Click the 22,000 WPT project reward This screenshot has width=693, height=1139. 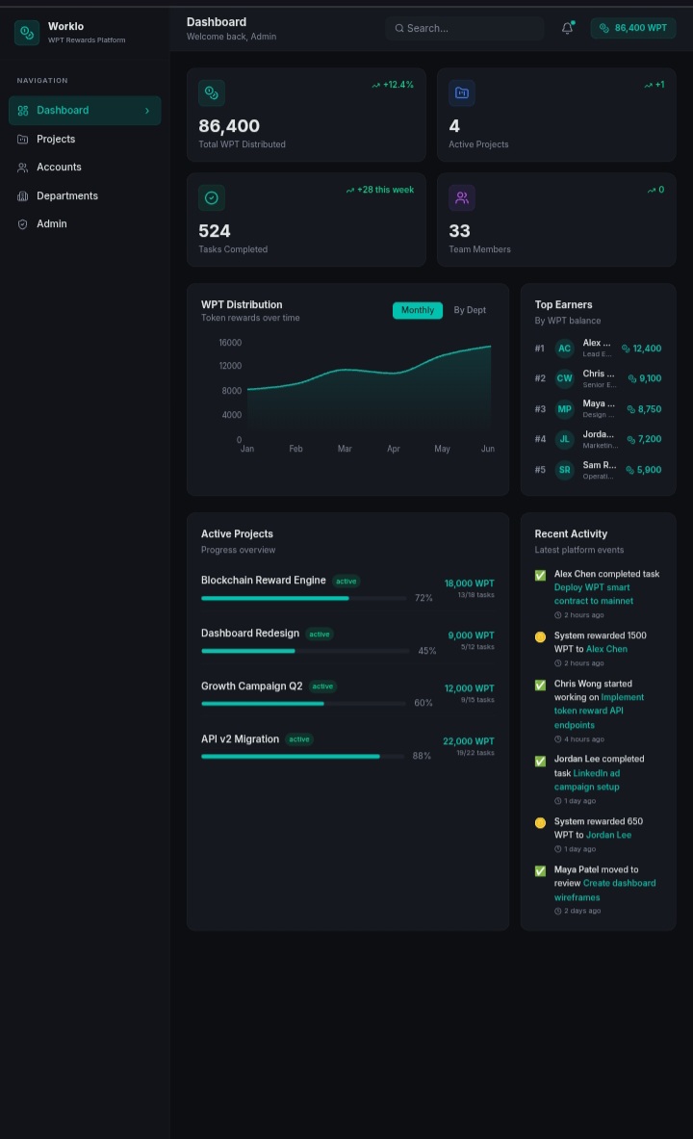point(469,741)
